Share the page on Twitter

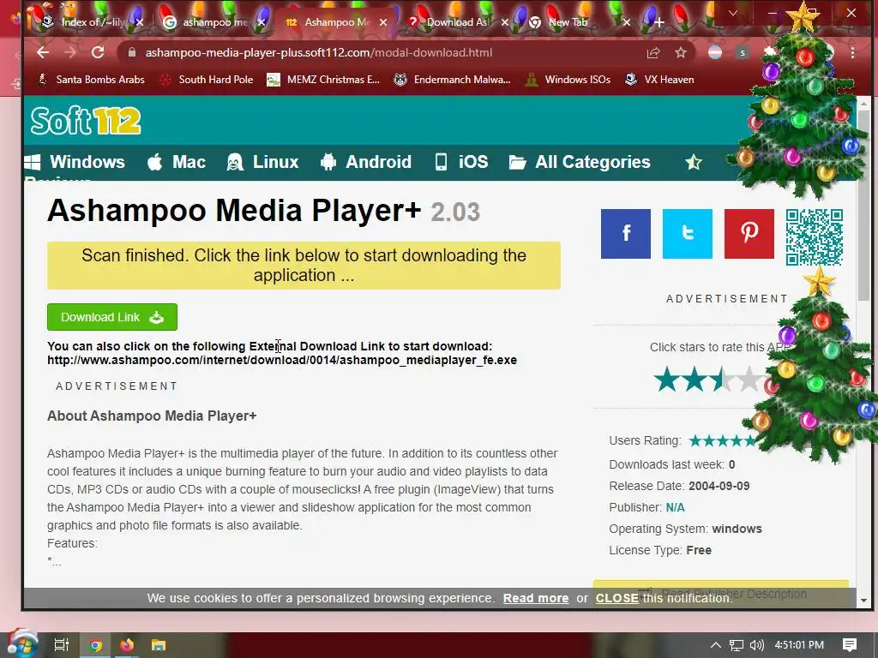point(687,234)
